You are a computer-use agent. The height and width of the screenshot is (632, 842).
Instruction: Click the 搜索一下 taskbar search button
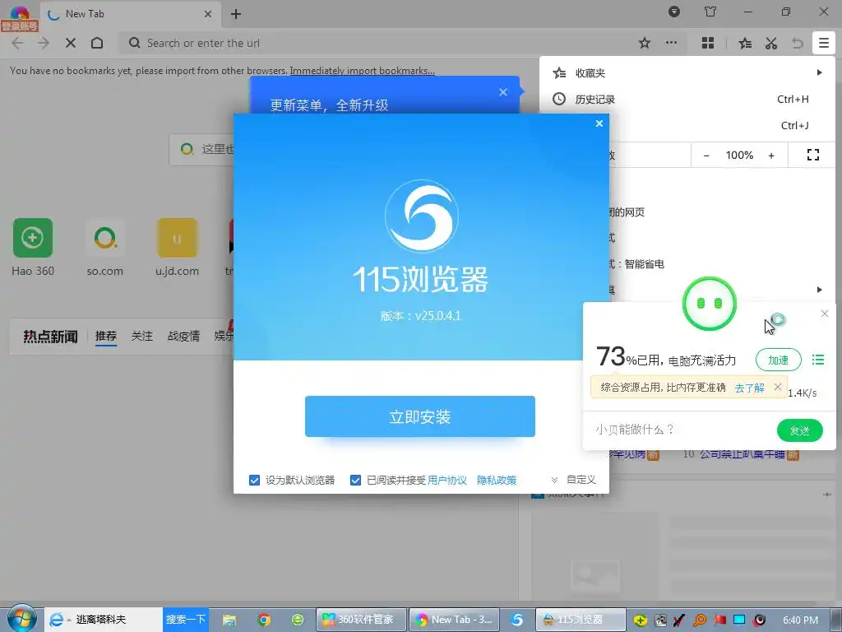tap(185, 620)
